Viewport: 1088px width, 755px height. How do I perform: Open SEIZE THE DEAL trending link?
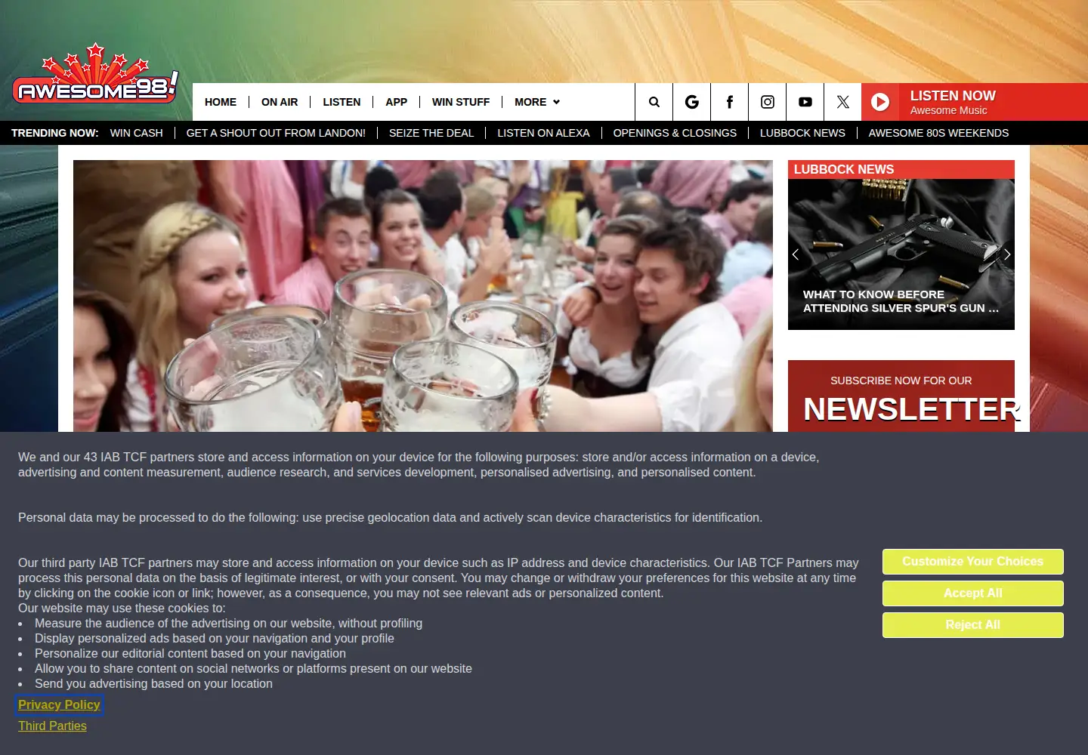[431, 133]
